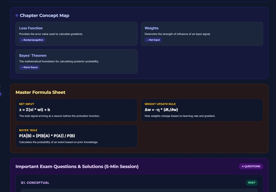The image size is (276, 192).
Task: Click the Master Formula Sheet heading
Action: click(40, 92)
